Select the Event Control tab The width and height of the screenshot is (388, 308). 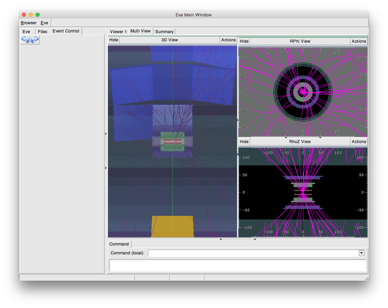[x=66, y=31]
